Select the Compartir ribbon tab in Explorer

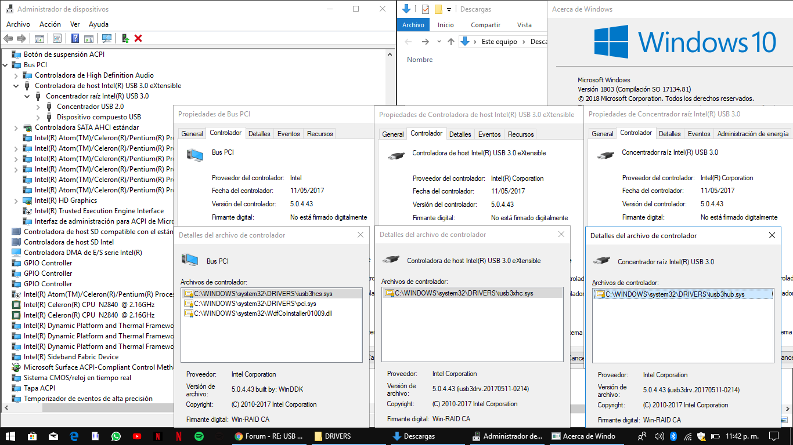tap(486, 25)
